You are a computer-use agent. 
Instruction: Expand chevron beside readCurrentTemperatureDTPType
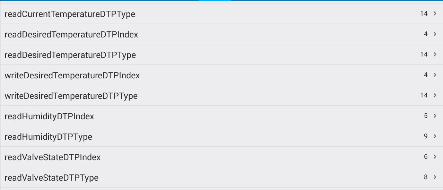435,14
